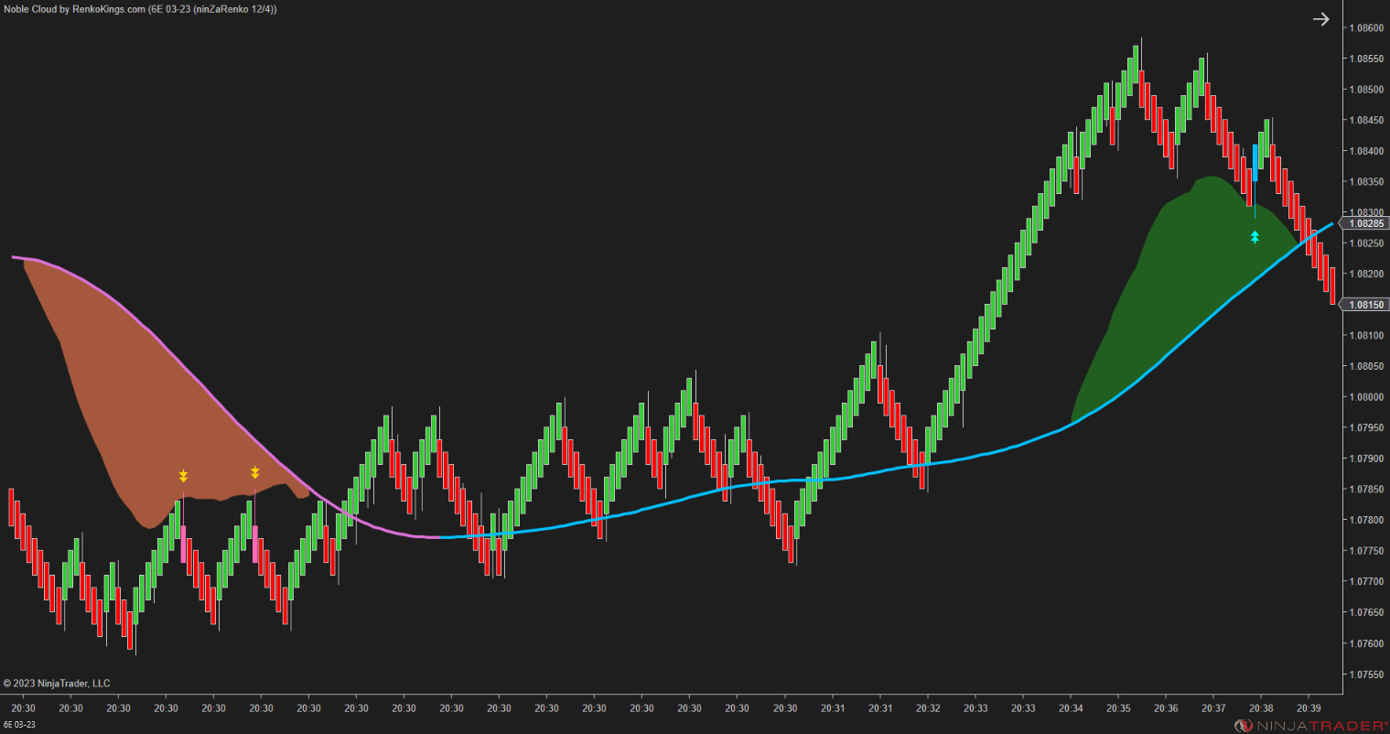Click the forward-arrow chart navigation icon
The height and width of the screenshot is (734, 1390).
pos(1320,18)
